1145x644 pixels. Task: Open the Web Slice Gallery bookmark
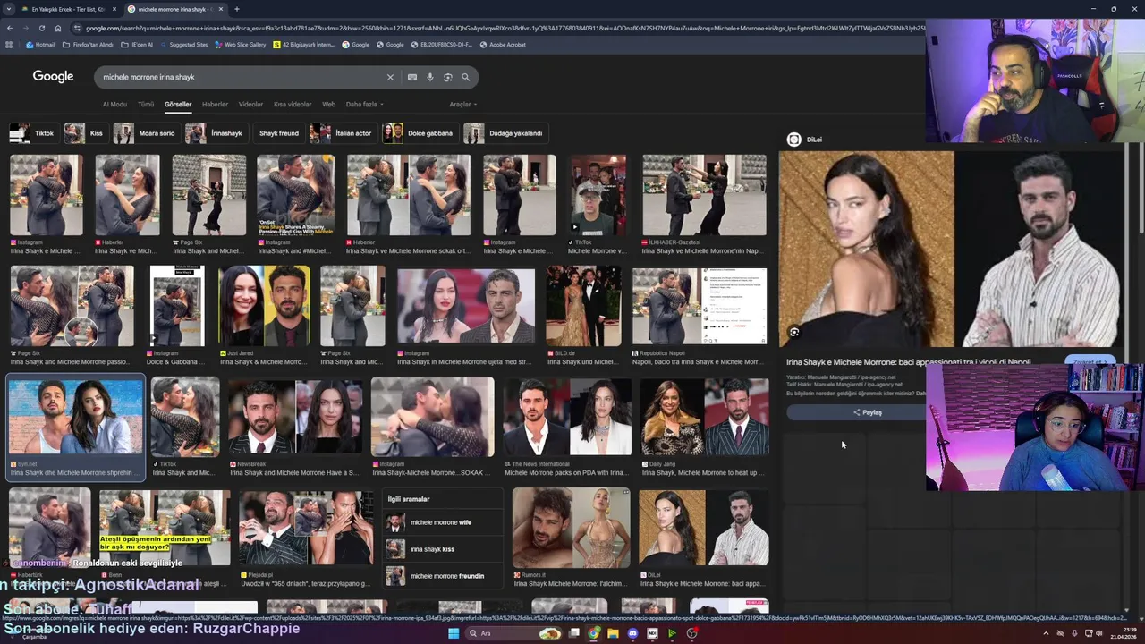coord(241,44)
